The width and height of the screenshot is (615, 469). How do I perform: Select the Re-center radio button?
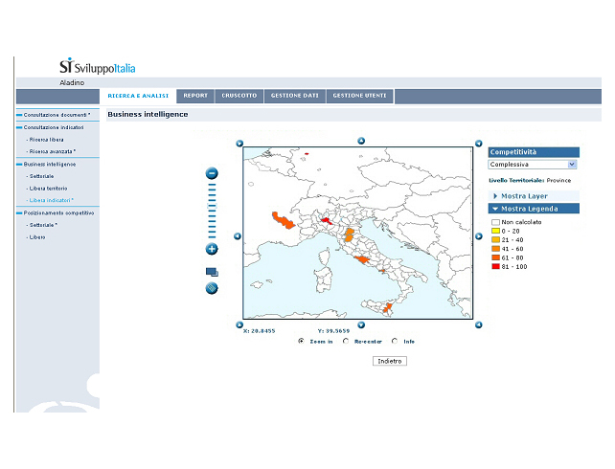(x=345, y=341)
